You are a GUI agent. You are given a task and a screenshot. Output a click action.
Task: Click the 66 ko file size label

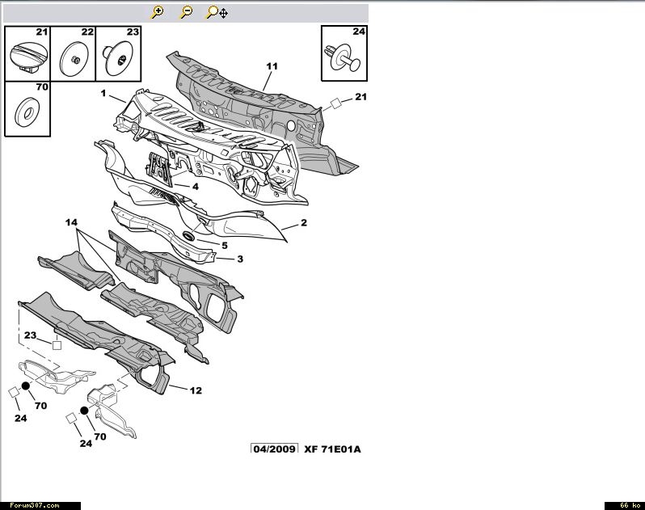click(x=624, y=505)
